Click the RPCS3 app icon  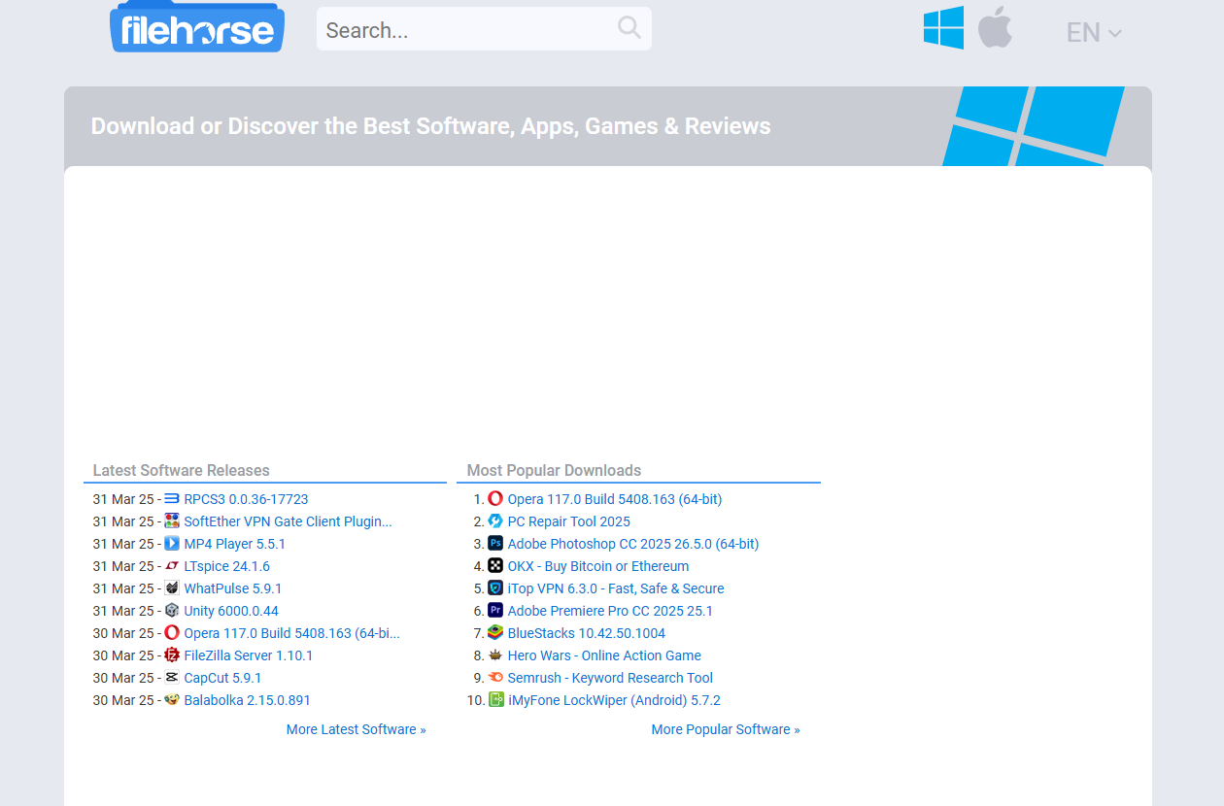(x=172, y=499)
